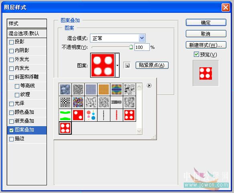Open the 颜色叠加 color overlay settings row
Viewport: 234px width, 193px height.
[x=27, y=112]
